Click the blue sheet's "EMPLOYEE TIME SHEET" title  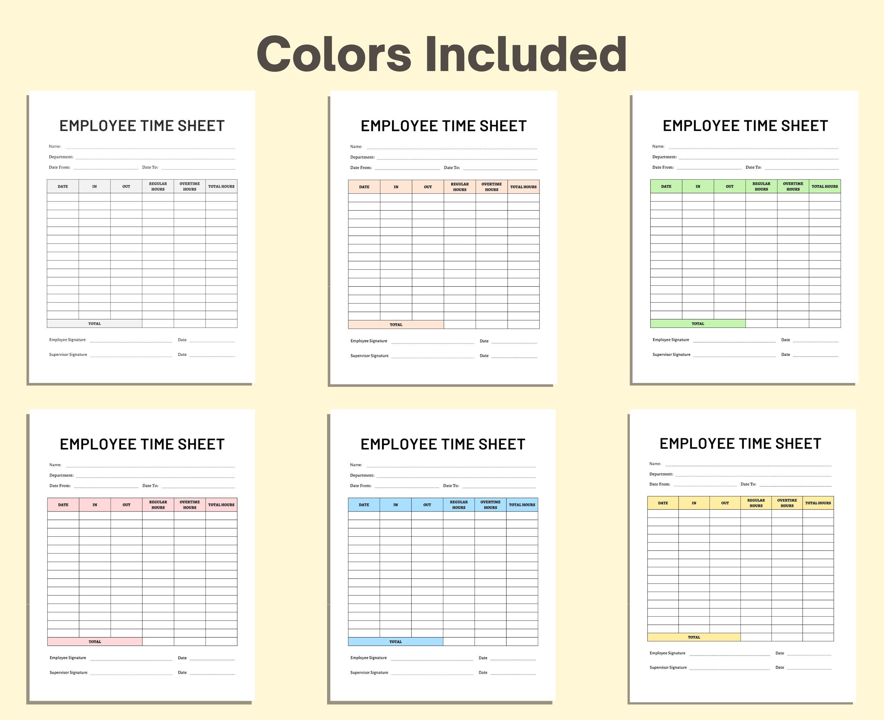coord(443,444)
